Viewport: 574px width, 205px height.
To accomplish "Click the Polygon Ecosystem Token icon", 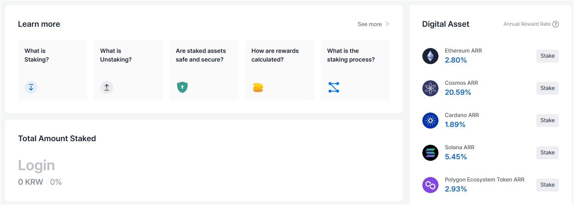I will click(x=430, y=185).
